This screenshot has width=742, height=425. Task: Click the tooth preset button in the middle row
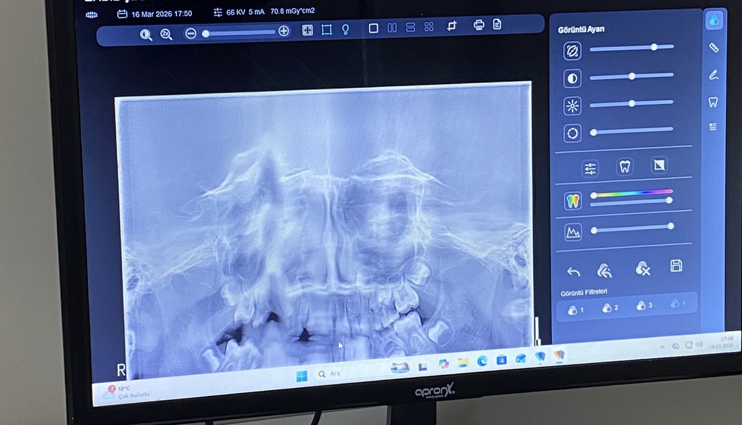(625, 166)
